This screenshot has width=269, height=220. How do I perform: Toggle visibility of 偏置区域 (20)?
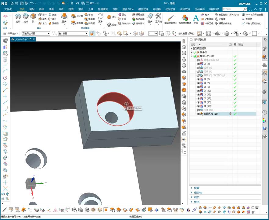pos(198,114)
